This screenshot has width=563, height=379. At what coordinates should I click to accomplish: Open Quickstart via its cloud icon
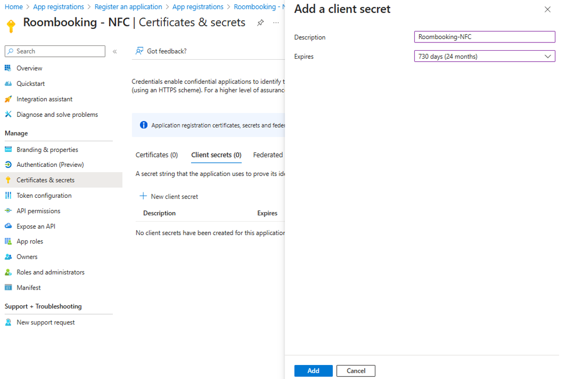8,83
